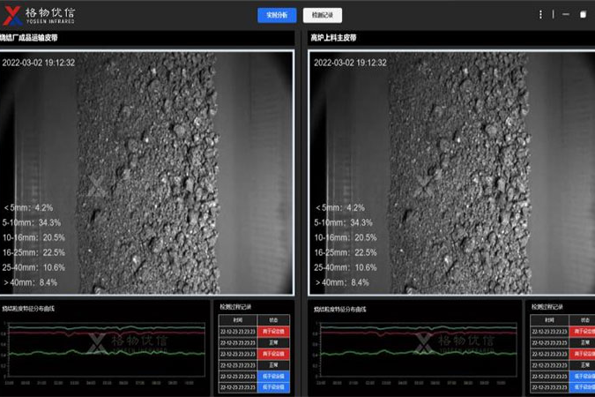The image size is (595, 397).
Task: Click the first red status cell in left table
Action: point(272,332)
